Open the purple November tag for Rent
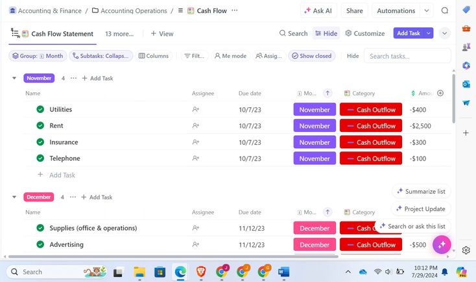This screenshot has width=476, height=282. (315, 125)
